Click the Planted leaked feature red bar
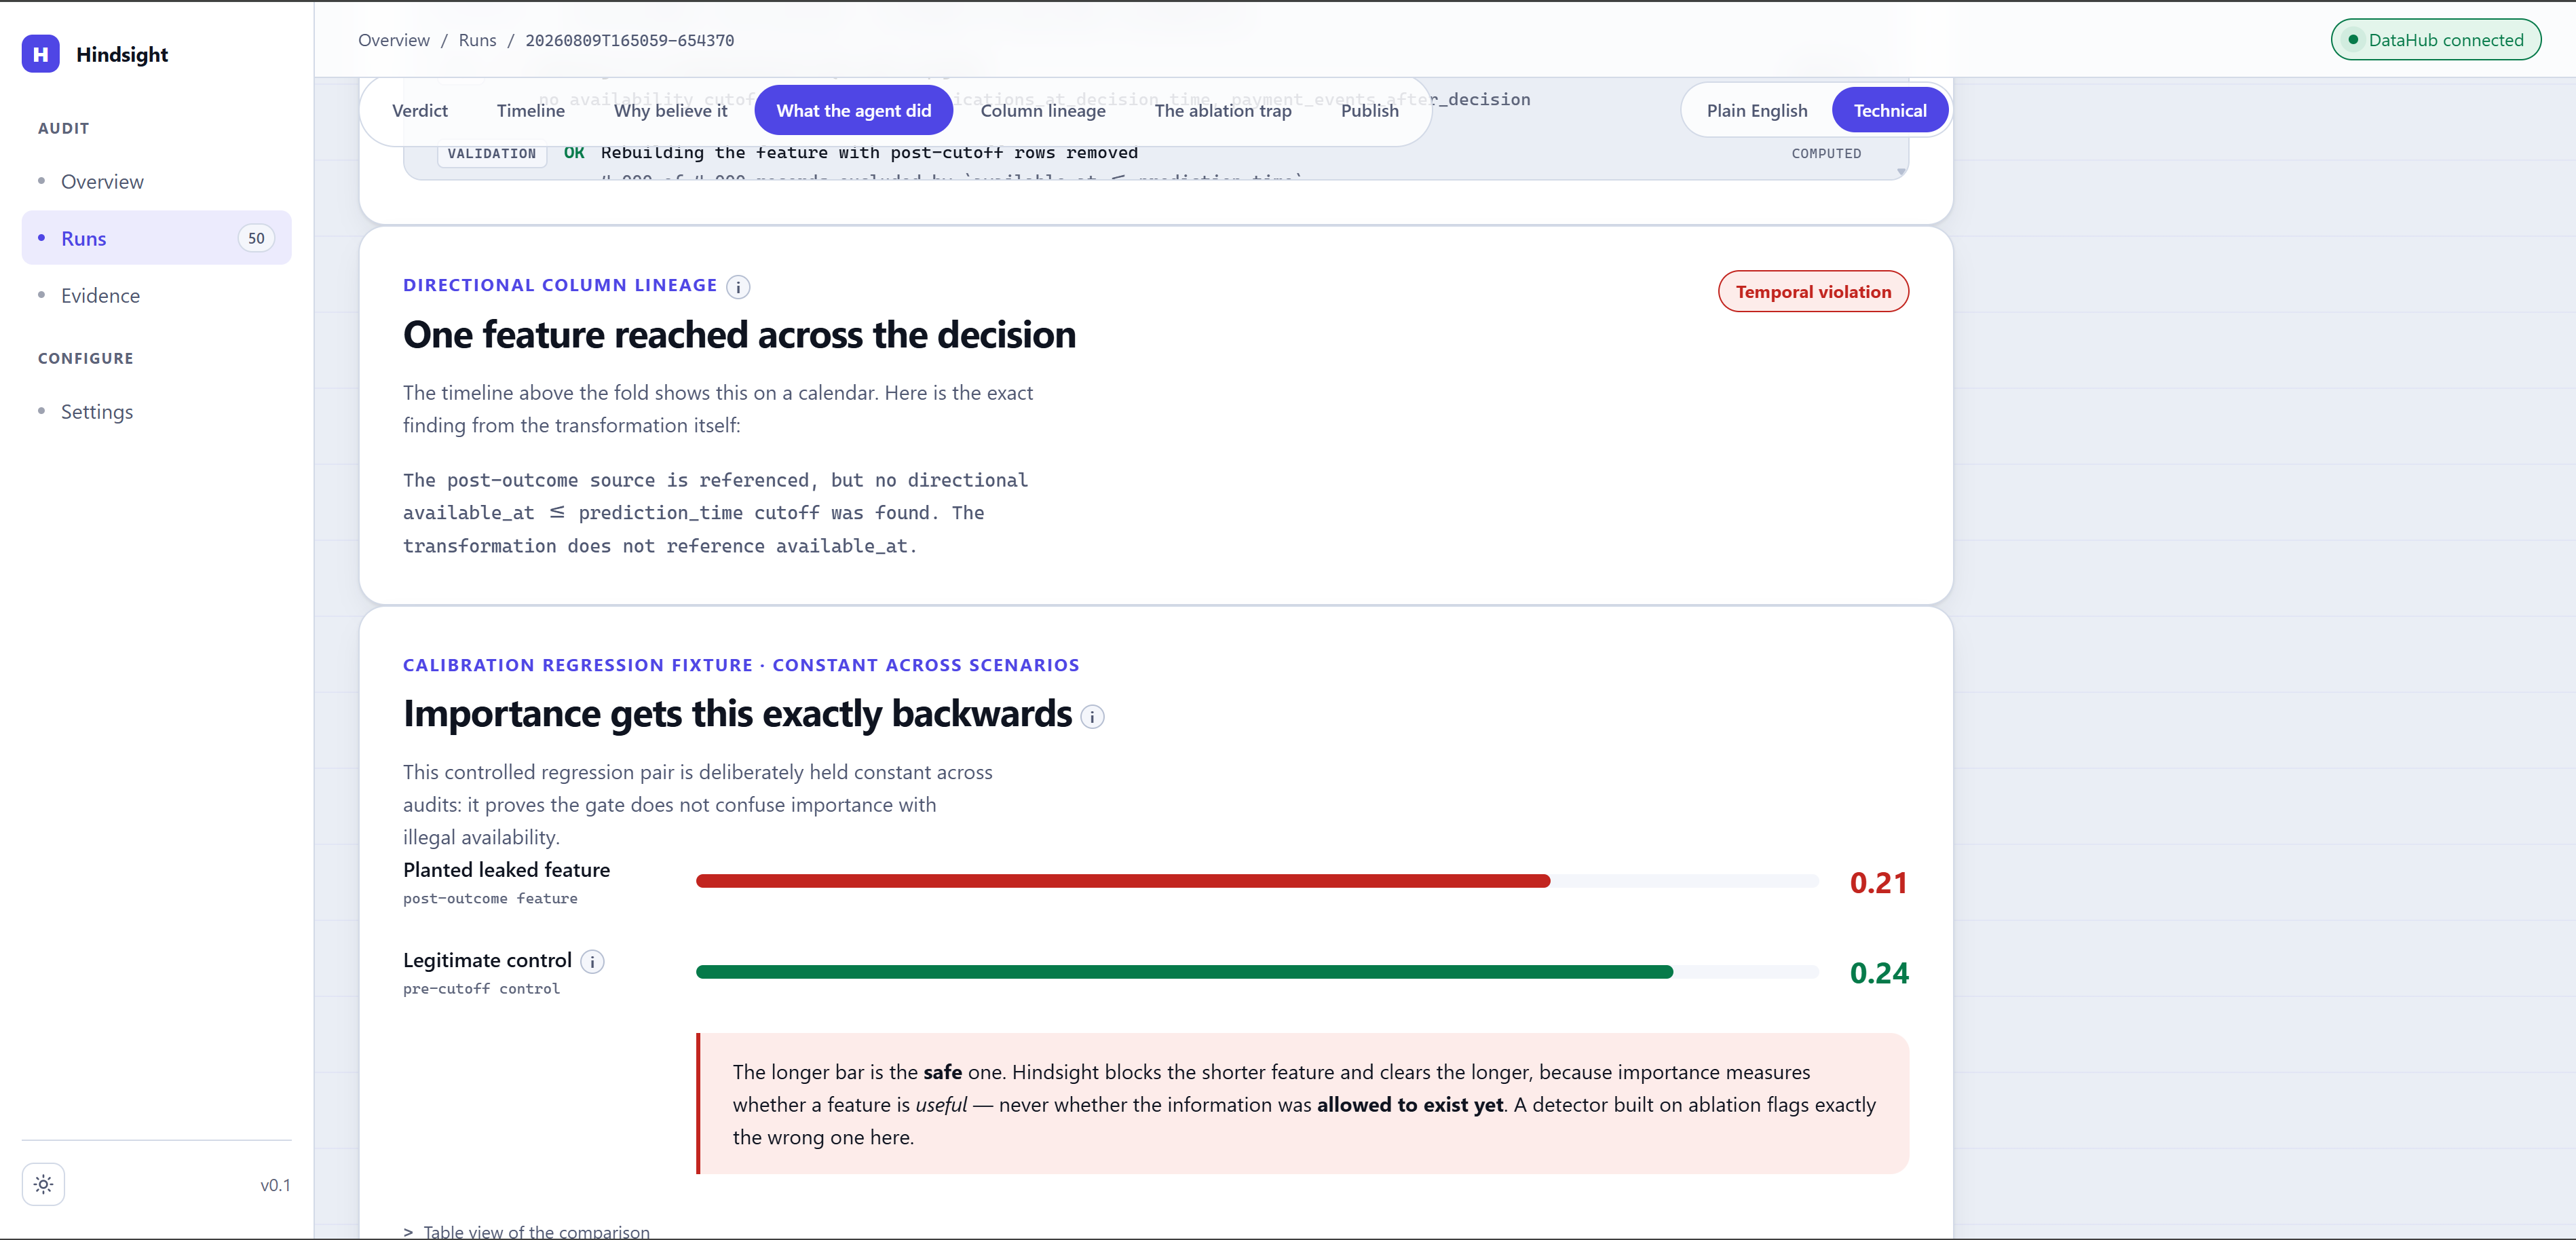 tap(1122, 881)
